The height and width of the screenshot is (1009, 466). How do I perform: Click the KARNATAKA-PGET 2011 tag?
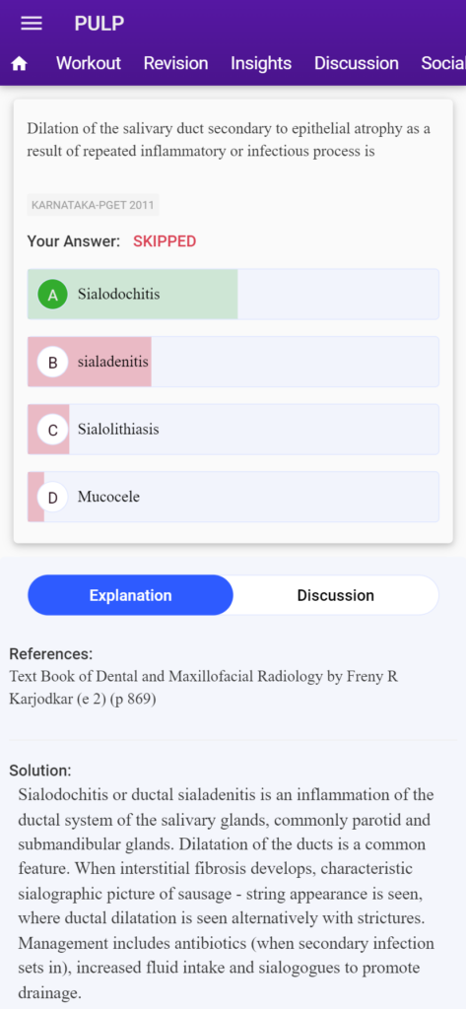[93, 205]
